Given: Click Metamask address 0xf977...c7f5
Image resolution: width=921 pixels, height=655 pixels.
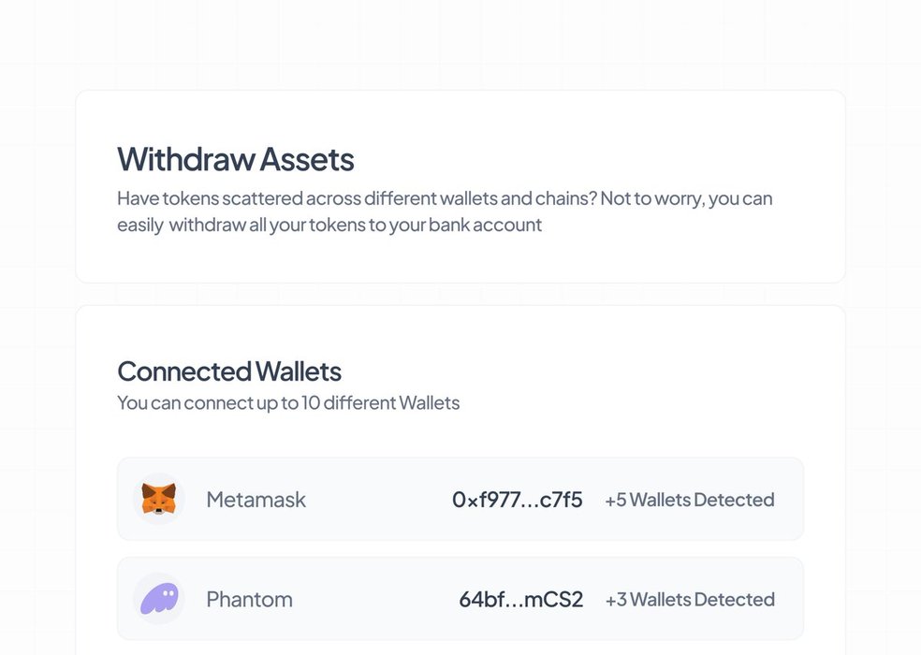Looking at the screenshot, I should pos(517,500).
